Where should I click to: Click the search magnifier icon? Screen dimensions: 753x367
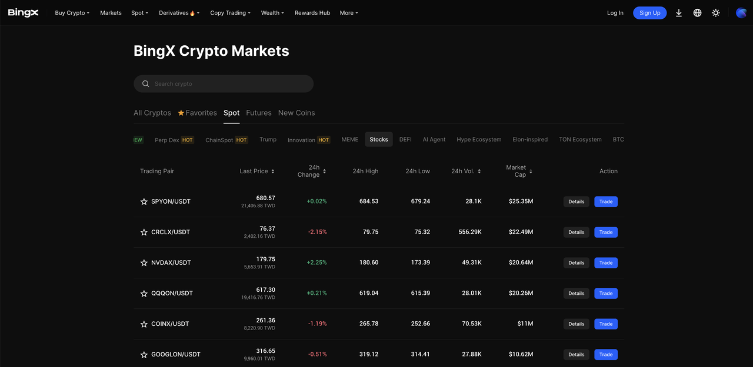pyautogui.click(x=146, y=84)
